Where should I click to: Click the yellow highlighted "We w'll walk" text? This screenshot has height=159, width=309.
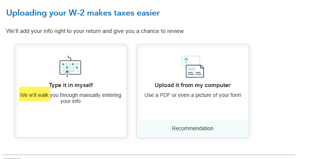click(34, 95)
